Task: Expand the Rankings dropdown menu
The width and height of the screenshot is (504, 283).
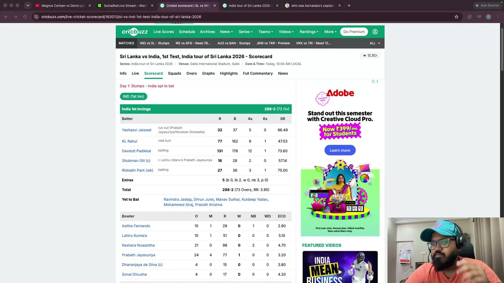Action: point(309,32)
